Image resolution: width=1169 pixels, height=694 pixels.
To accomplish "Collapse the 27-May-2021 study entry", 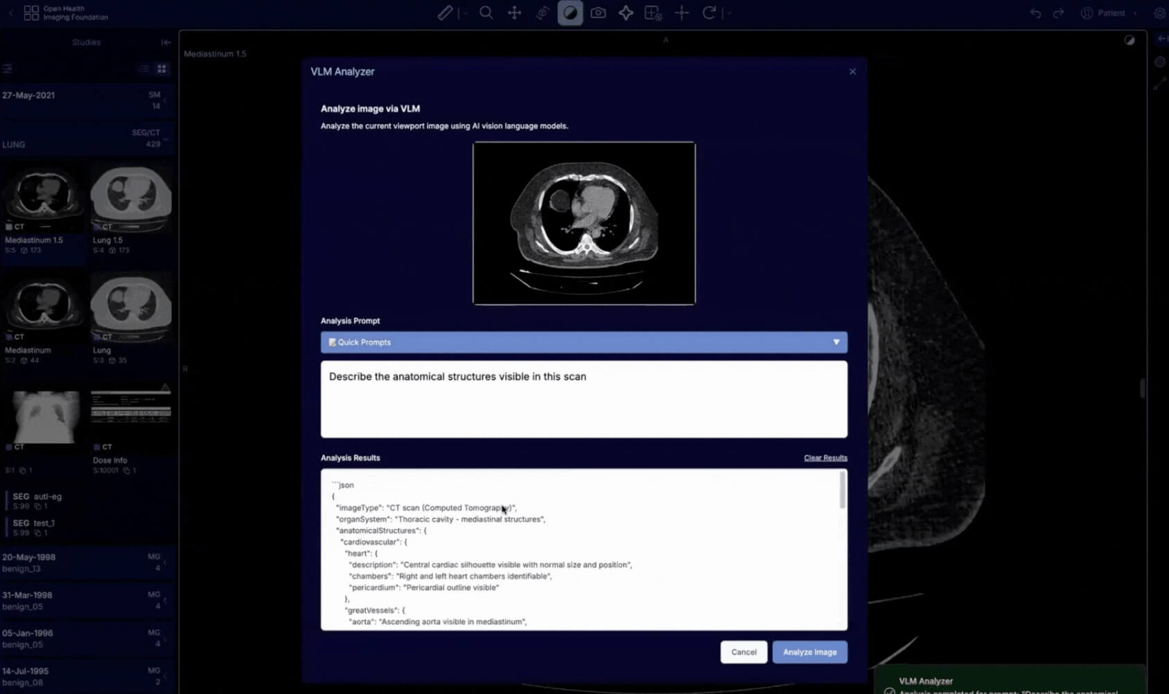I will coord(83,100).
